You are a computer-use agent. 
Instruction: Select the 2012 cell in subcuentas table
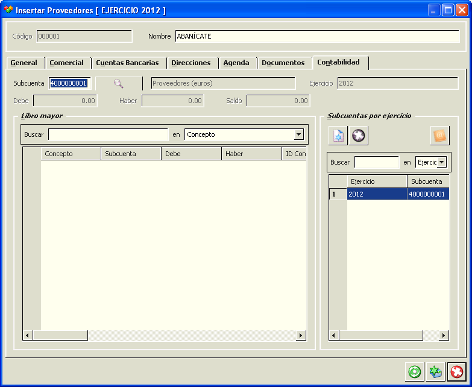pyautogui.click(x=377, y=194)
